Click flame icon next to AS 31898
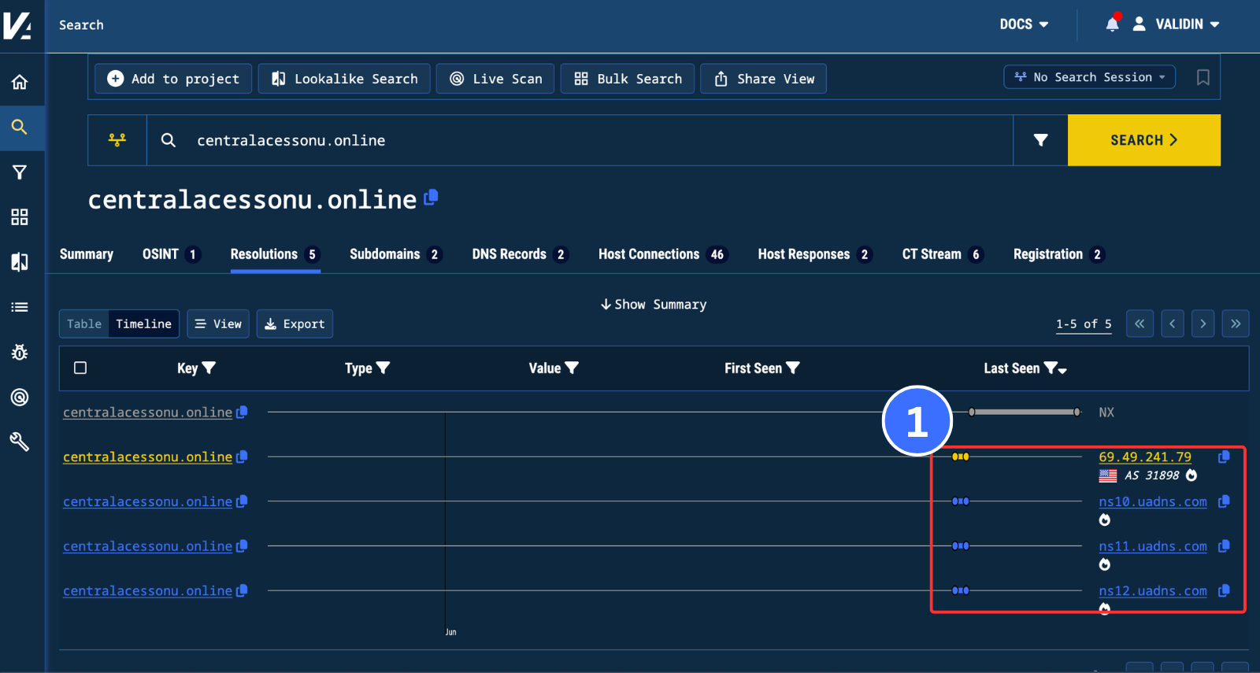Viewport: 1260px width, 673px height. point(1191,475)
